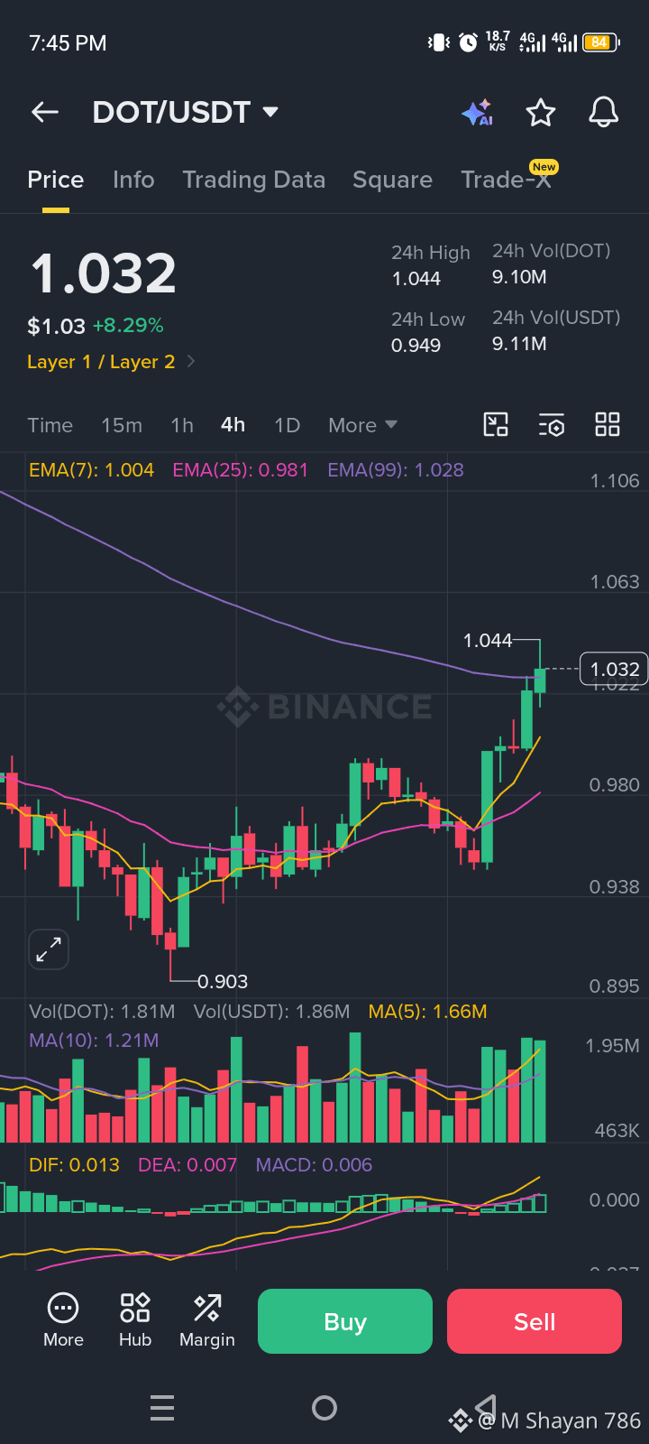
Task: Open price alert bell icon
Action: coord(604,113)
